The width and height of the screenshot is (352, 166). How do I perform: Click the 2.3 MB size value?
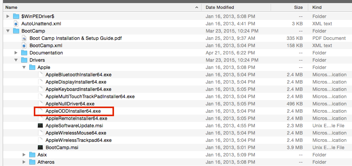point(295,126)
